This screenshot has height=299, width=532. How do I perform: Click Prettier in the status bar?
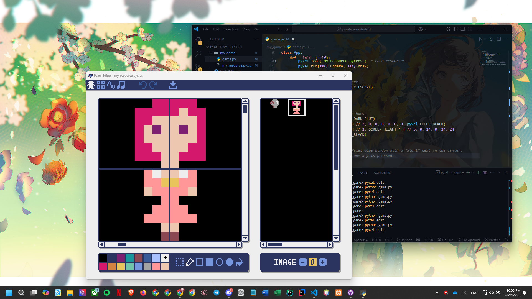click(x=492, y=240)
